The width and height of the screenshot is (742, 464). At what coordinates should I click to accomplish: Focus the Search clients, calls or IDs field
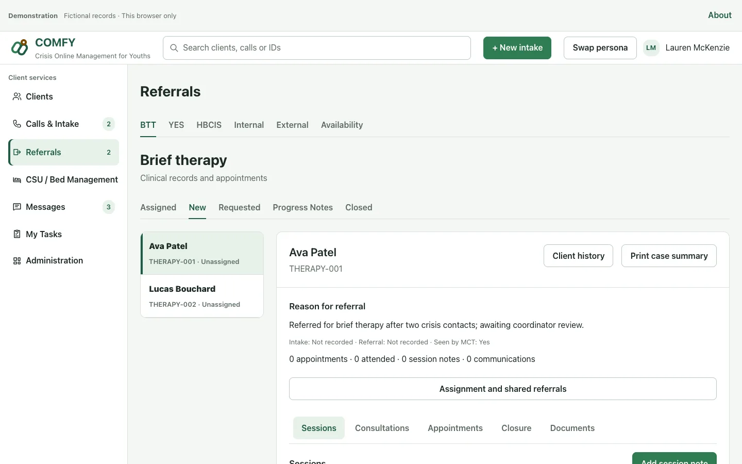coord(317,48)
